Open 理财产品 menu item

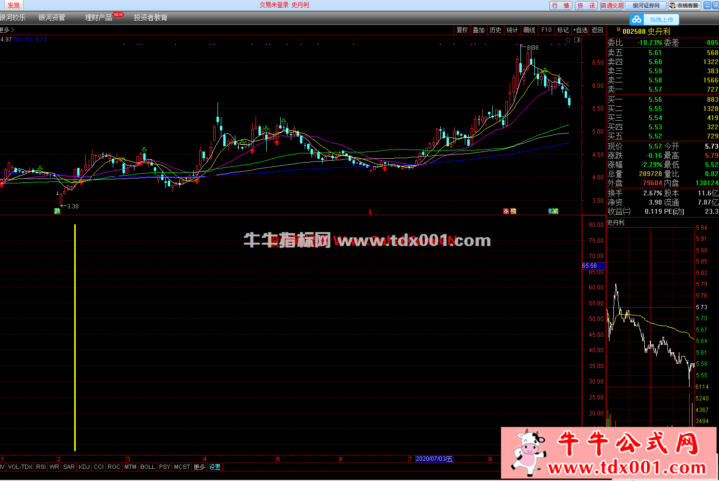pos(98,17)
